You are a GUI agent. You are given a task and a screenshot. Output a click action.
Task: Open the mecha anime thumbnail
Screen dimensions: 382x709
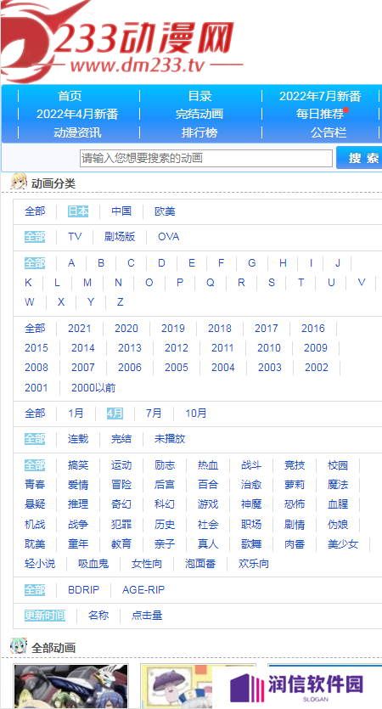(x=71, y=686)
